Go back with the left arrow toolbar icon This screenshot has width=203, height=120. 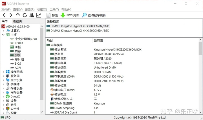(4, 15)
